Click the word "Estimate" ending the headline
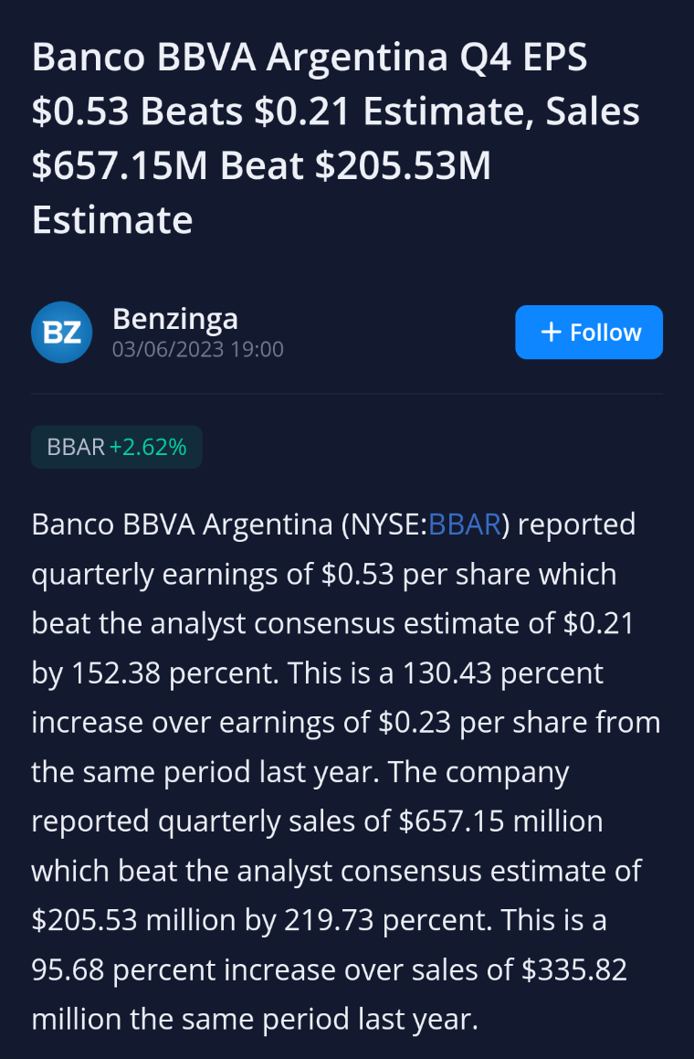 [x=112, y=220]
